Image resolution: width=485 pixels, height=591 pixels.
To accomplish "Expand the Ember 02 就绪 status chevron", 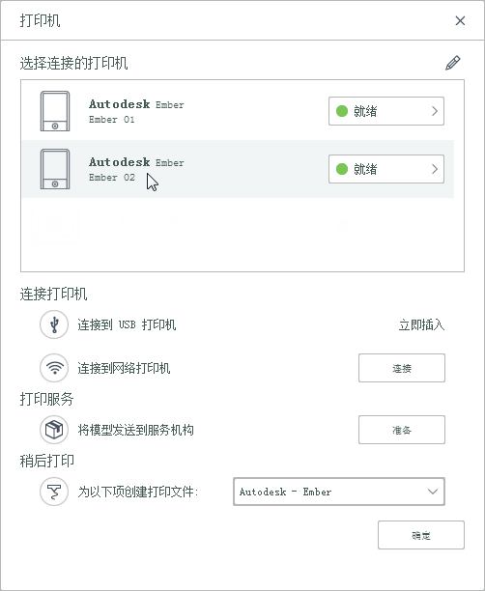I will pos(435,169).
